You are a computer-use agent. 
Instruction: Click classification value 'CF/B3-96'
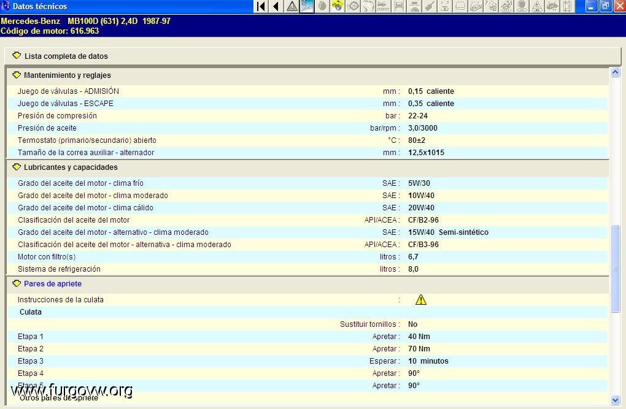click(x=423, y=245)
